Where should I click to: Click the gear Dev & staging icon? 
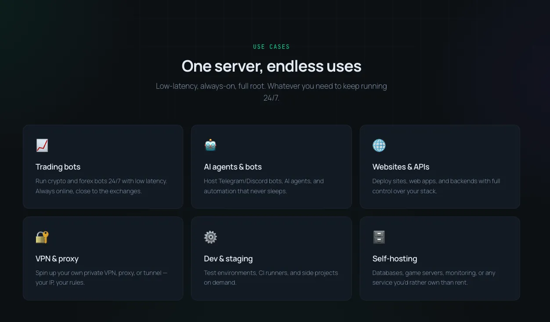click(210, 237)
